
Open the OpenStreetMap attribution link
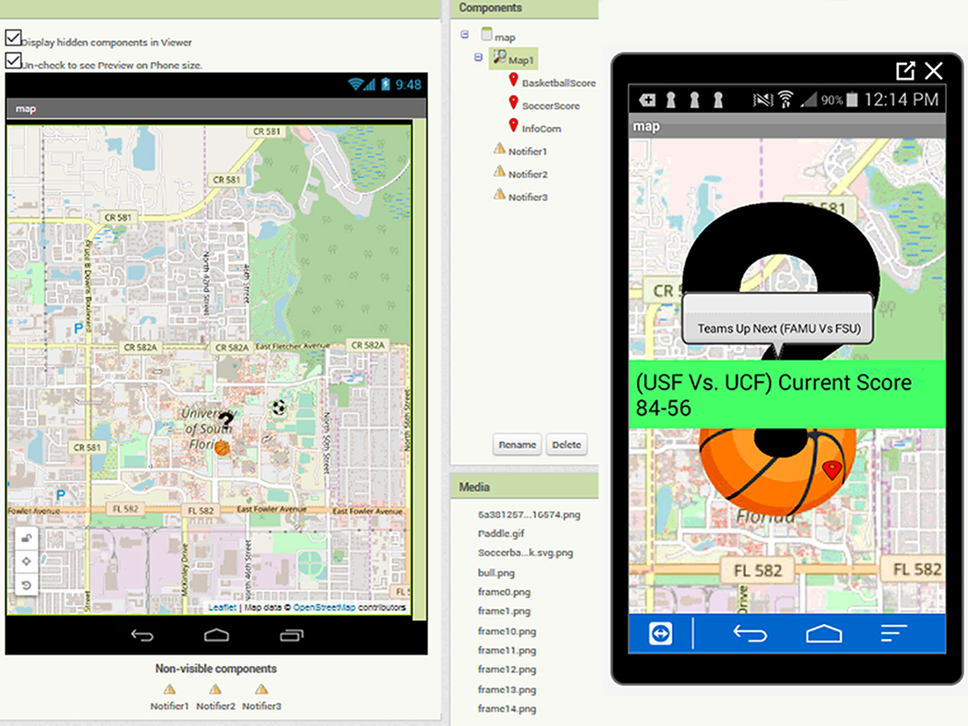tap(324, 607)
